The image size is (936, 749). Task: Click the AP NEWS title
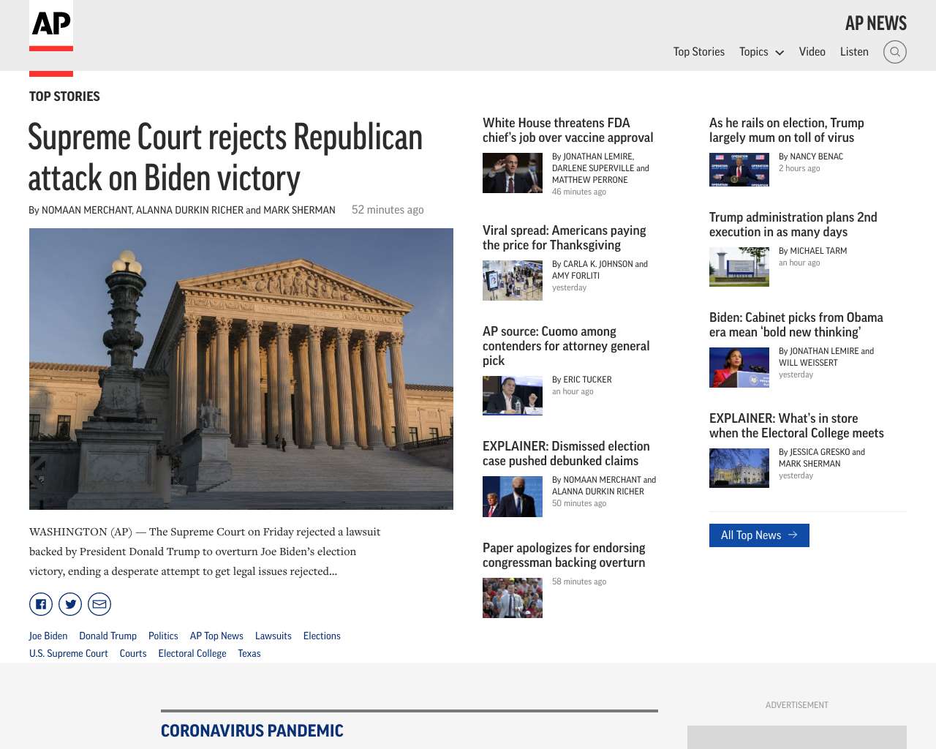(876, 23)
